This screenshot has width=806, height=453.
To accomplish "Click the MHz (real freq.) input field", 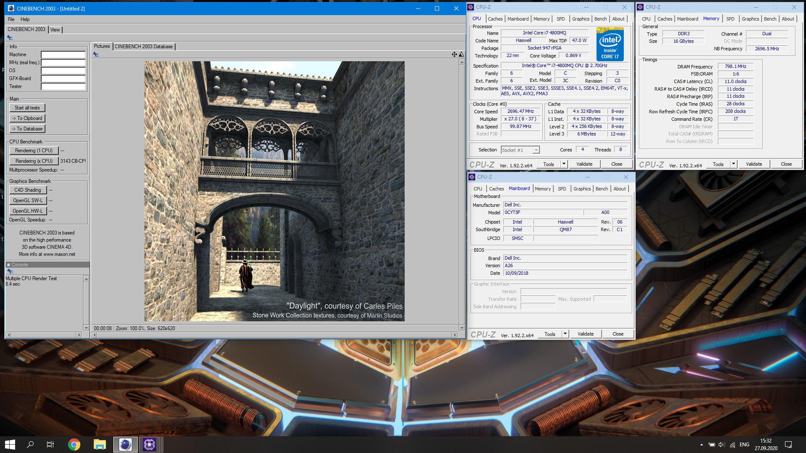I will click(x=63, y=62).
